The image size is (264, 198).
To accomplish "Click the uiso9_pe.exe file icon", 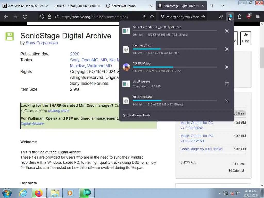I will pyautogui.click(x=126, y=84).
